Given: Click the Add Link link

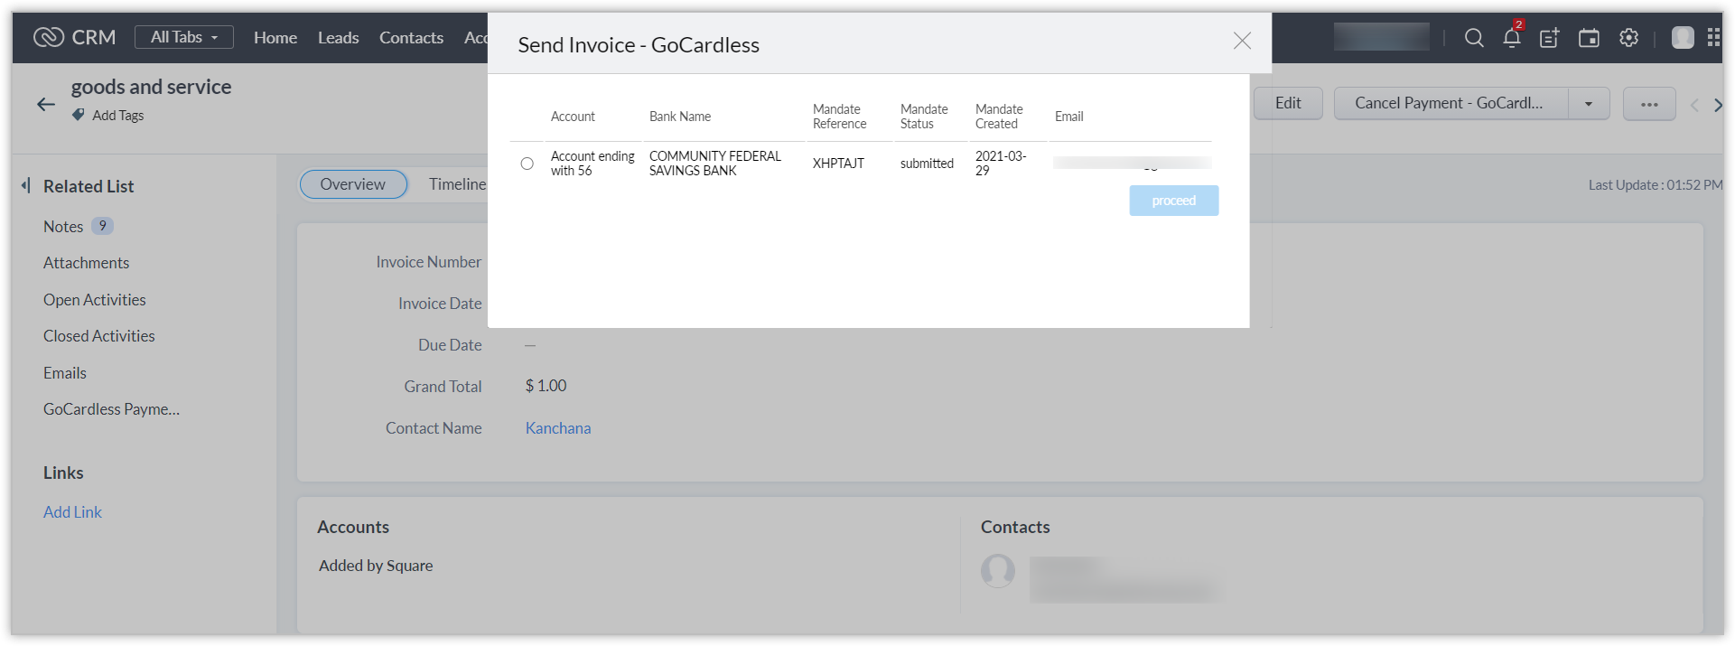Looking at the screenshot, I should pos(72,512).
